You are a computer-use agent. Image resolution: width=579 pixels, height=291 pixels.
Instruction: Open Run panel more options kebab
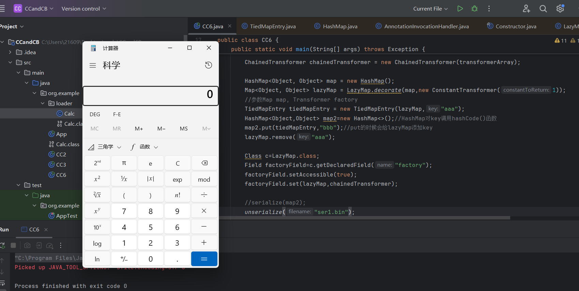(x=61, y=245)
